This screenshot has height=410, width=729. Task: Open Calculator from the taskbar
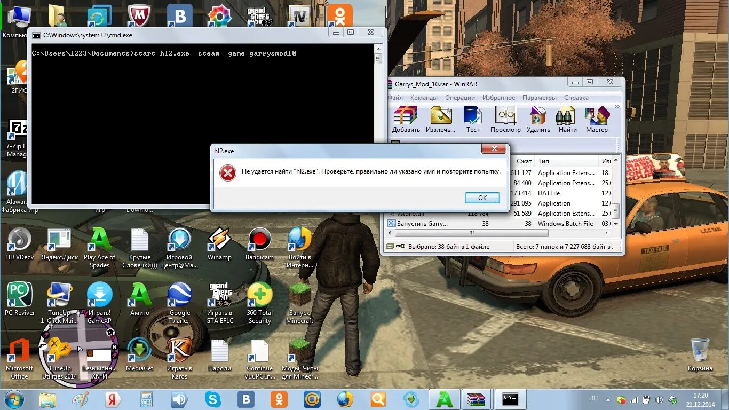[x=146, y=399]
